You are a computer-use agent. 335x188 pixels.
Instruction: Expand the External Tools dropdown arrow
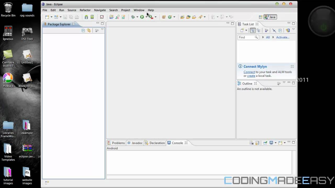coord(155,17)
